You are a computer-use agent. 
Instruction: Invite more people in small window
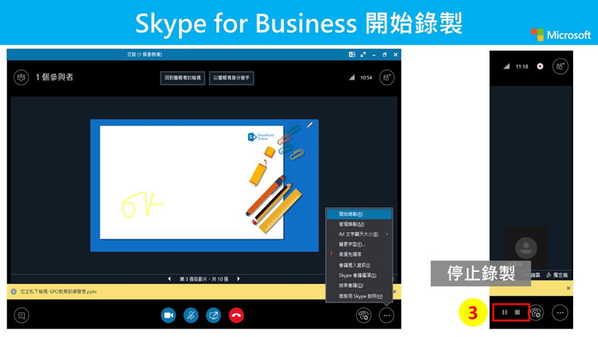point(560,66)
